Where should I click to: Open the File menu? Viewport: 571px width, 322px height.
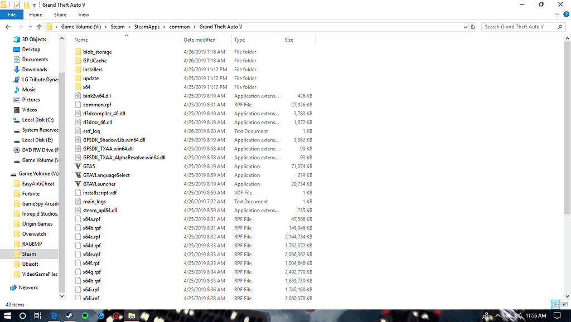pyautogui.click(x=11, y=14)
